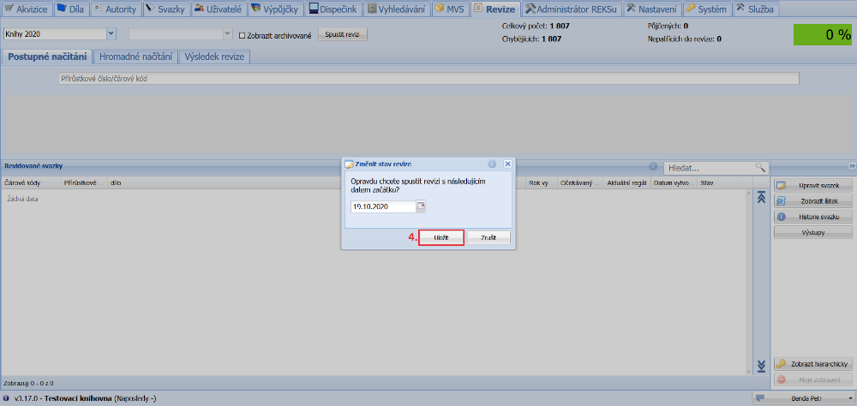Click the info icon in bottom status bar
Image resolution: width=857 pixels, height=406 pixels.
click(x=7, y=399)
